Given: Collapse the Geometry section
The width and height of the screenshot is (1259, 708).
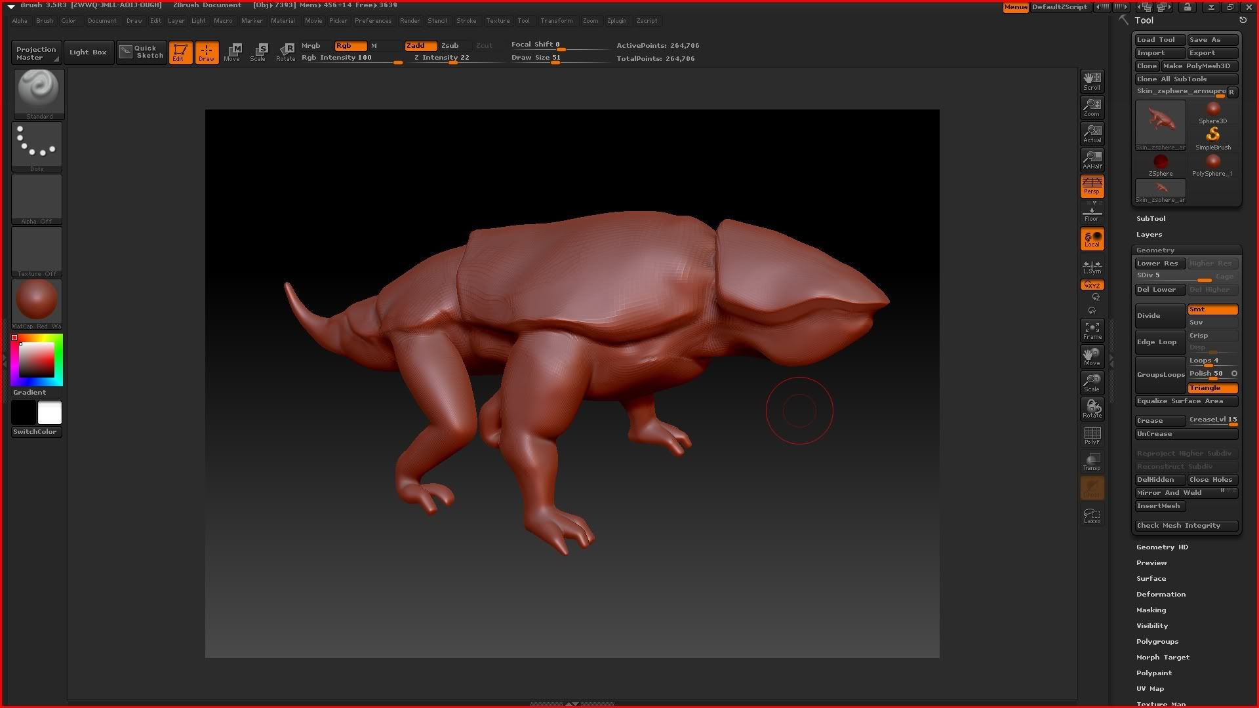Looking at the screenshot, I should click(x=1155, y=250).
